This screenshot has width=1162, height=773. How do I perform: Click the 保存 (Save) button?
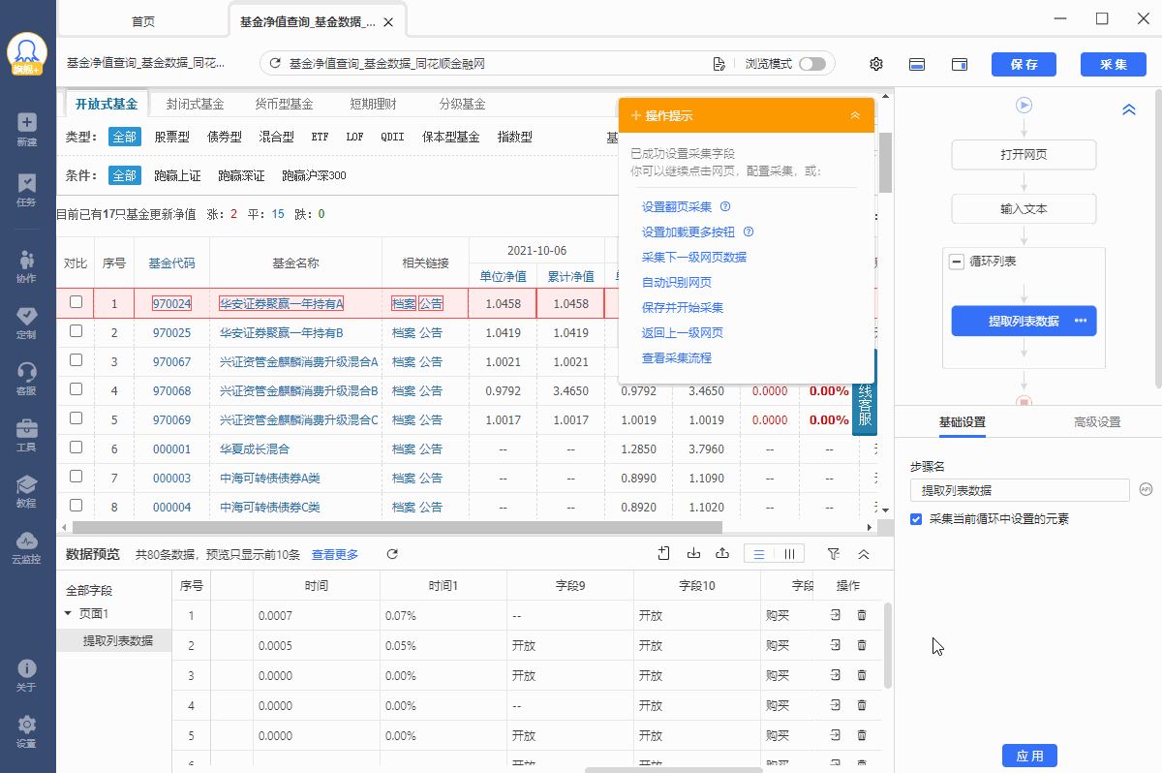pyautogui.click(x=1024, y=64)
